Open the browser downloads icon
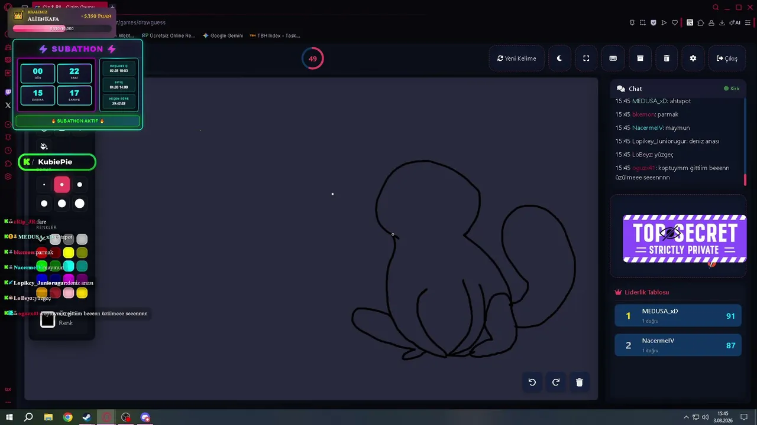The width and height of the screenshot is (757, 425). 722,23
